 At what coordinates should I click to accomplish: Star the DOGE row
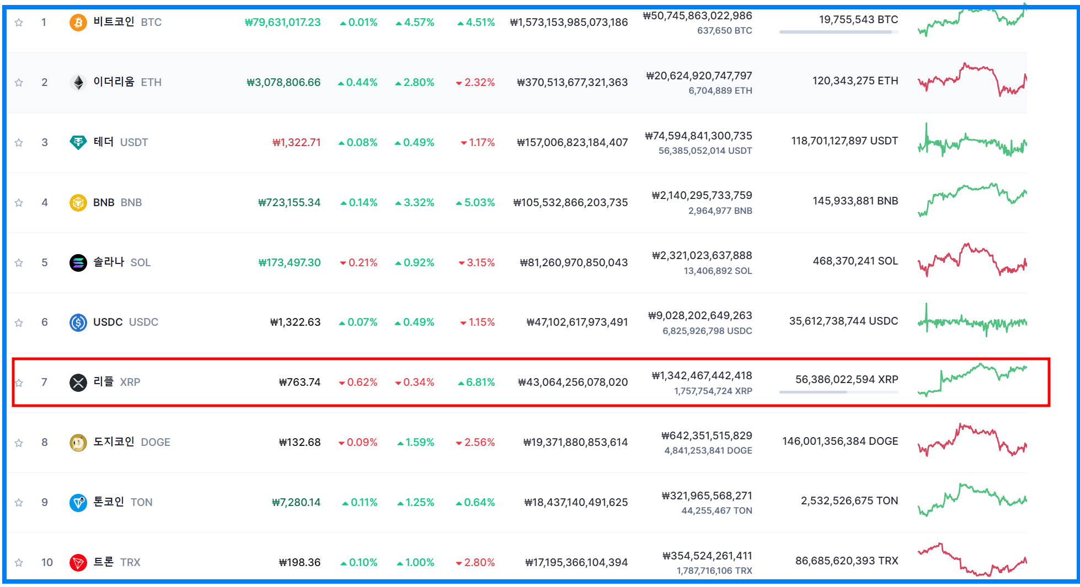(x=19, y=443)
